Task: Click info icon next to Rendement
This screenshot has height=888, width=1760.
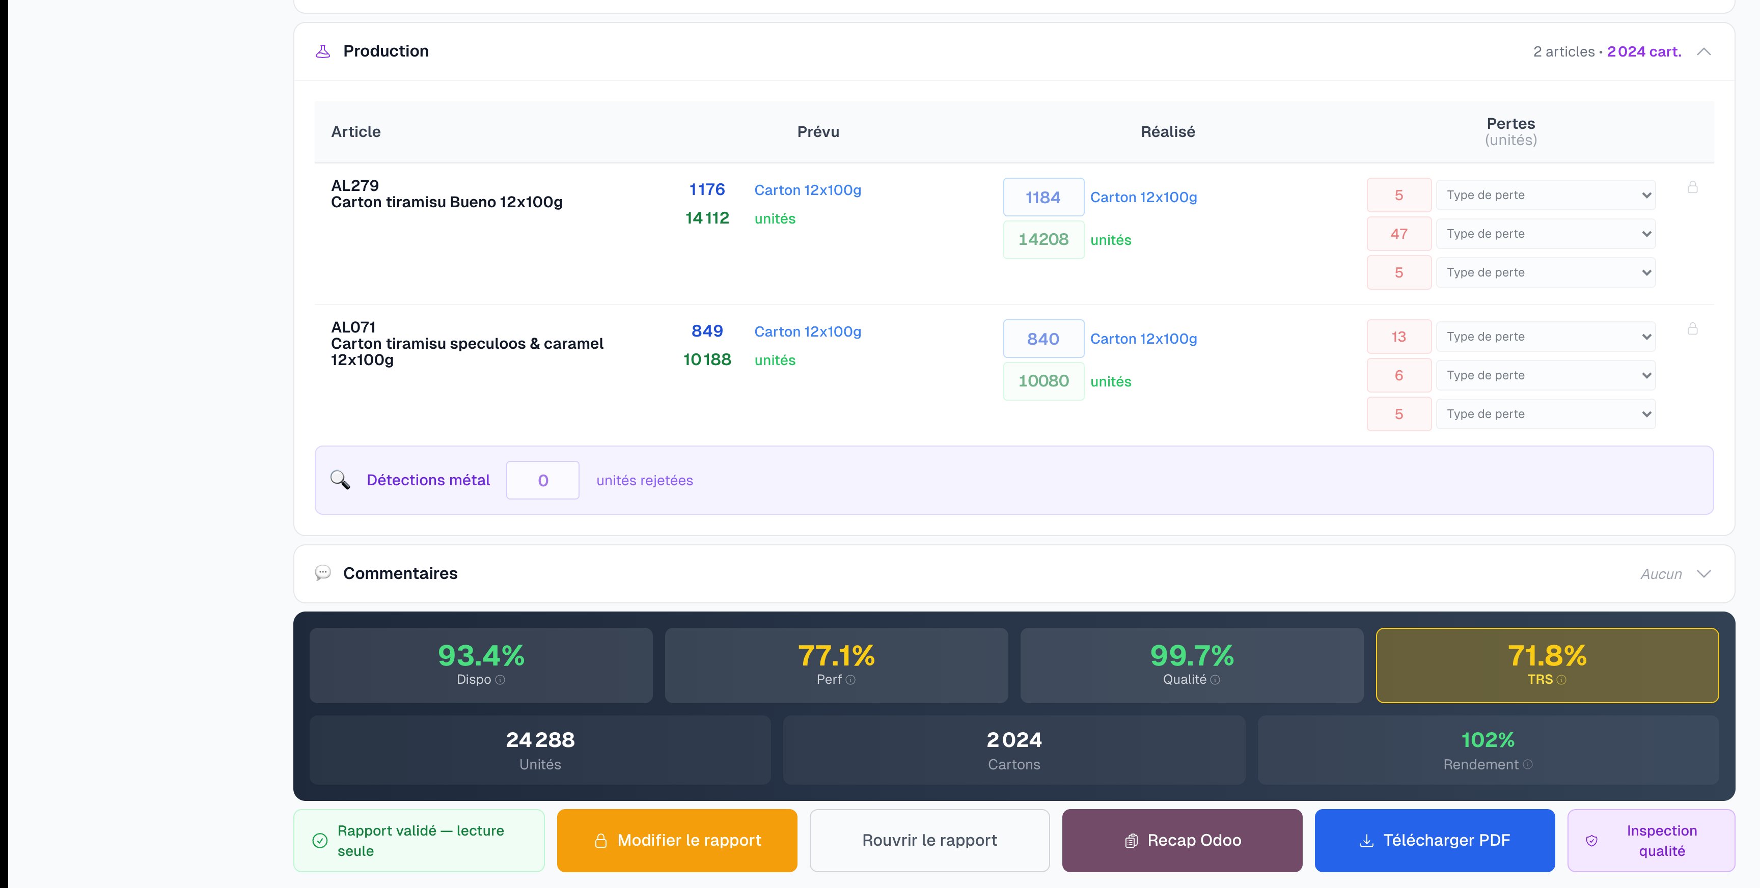Action: [x=1528, y=764]
